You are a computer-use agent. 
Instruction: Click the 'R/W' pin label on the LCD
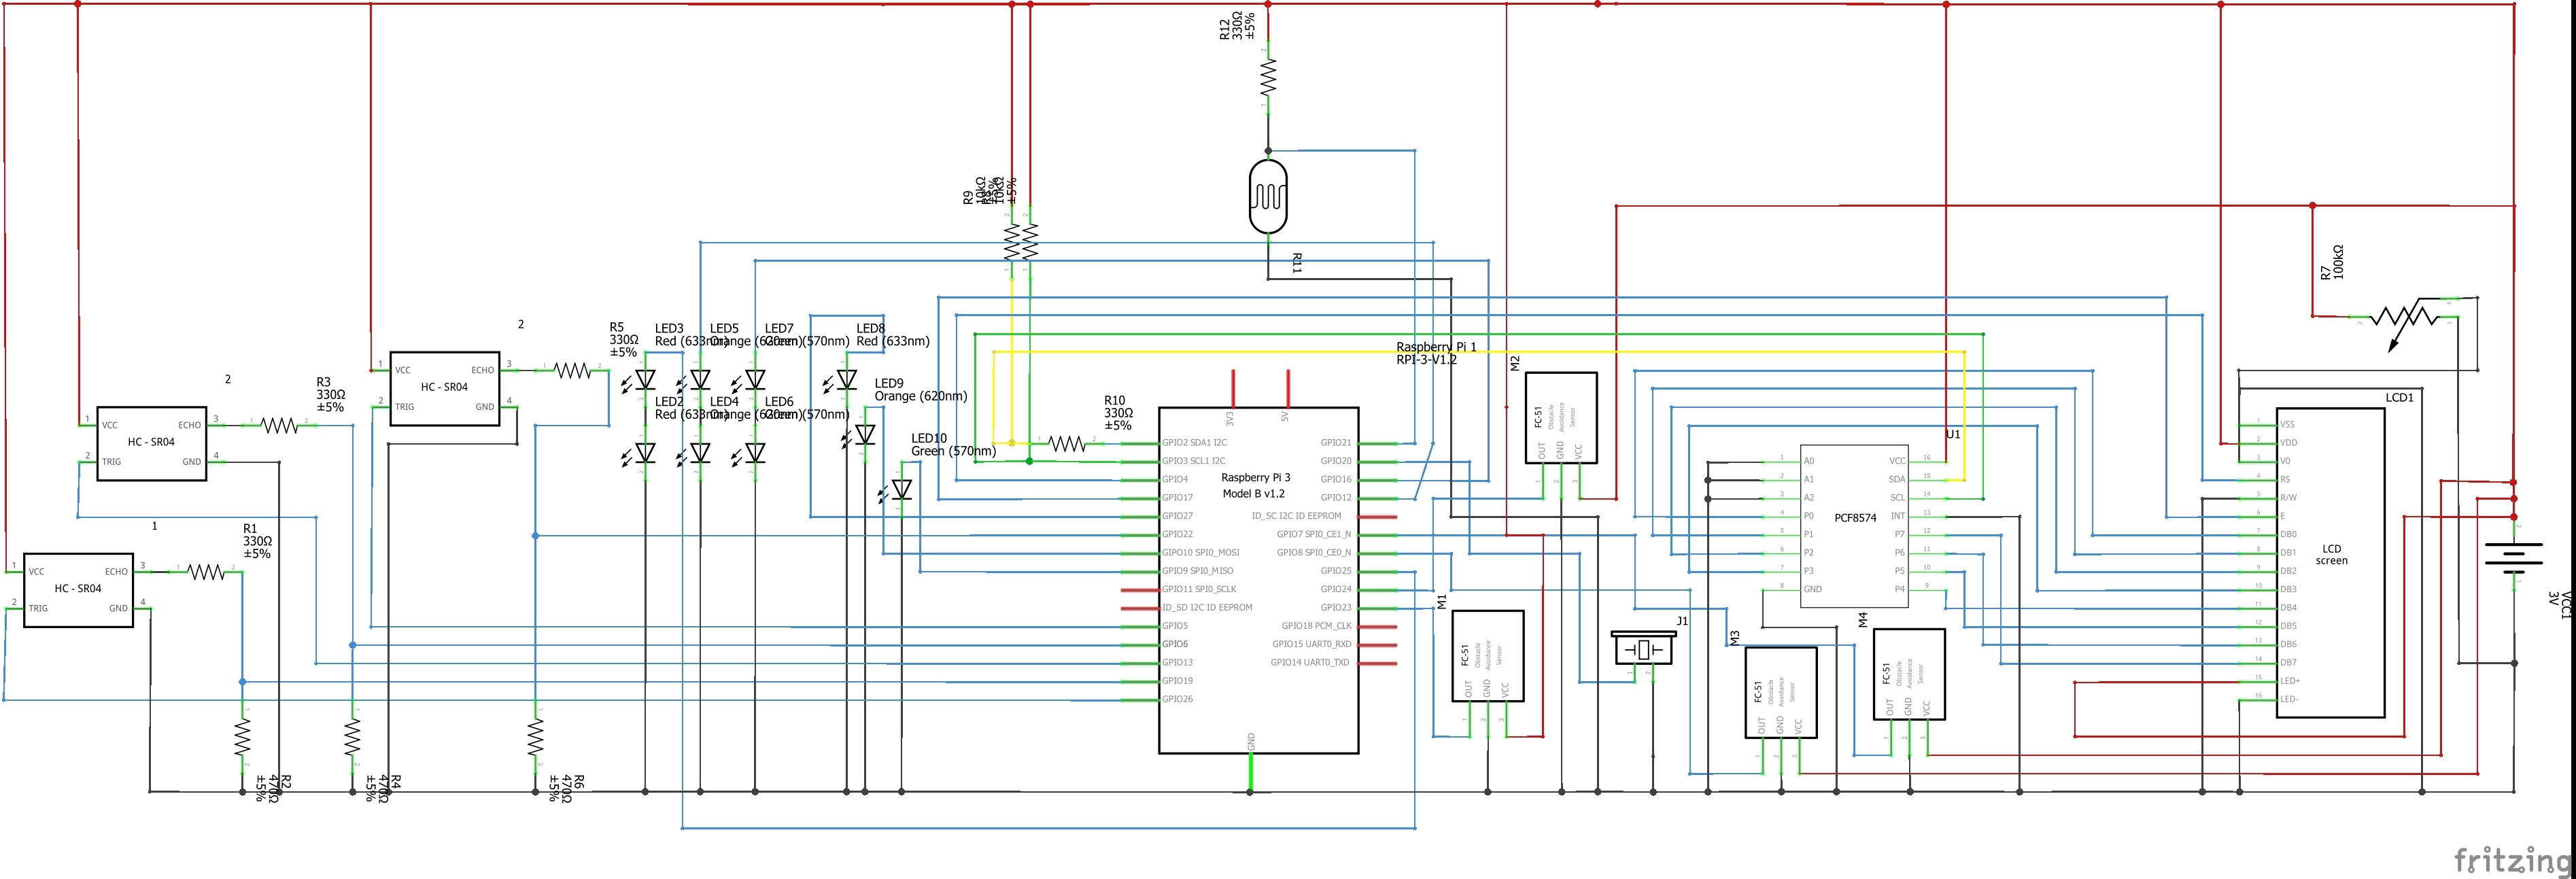pos(2288,498)
